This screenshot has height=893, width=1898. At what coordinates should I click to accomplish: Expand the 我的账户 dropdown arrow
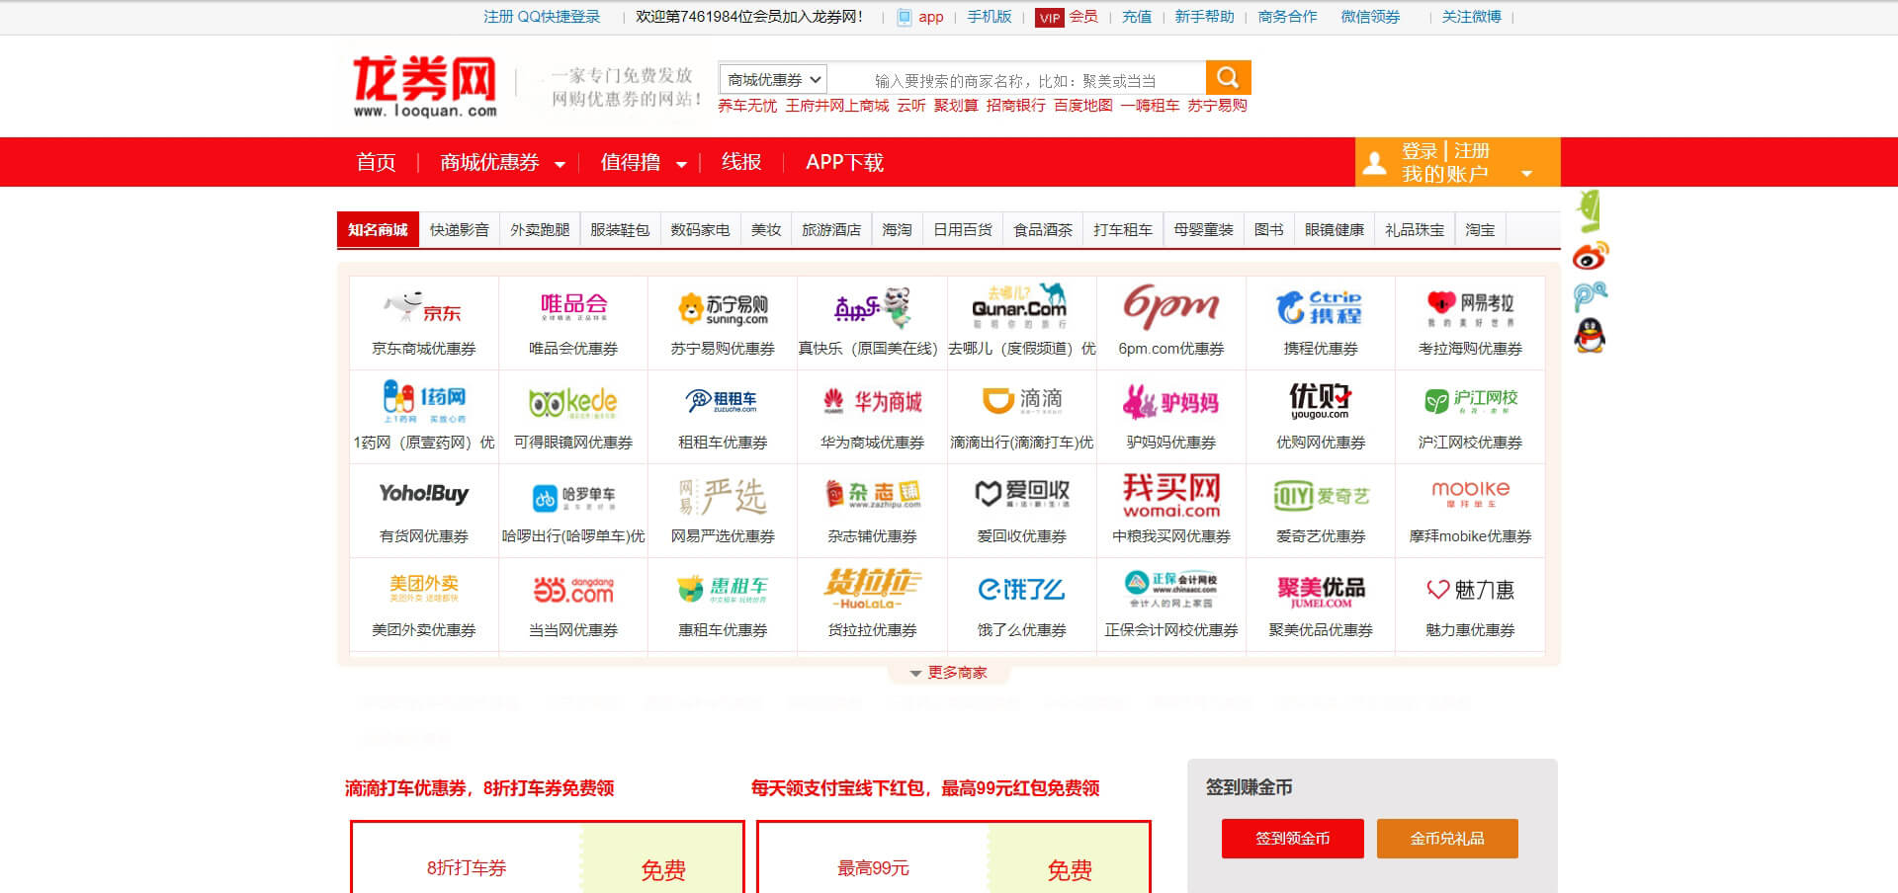1526,174
